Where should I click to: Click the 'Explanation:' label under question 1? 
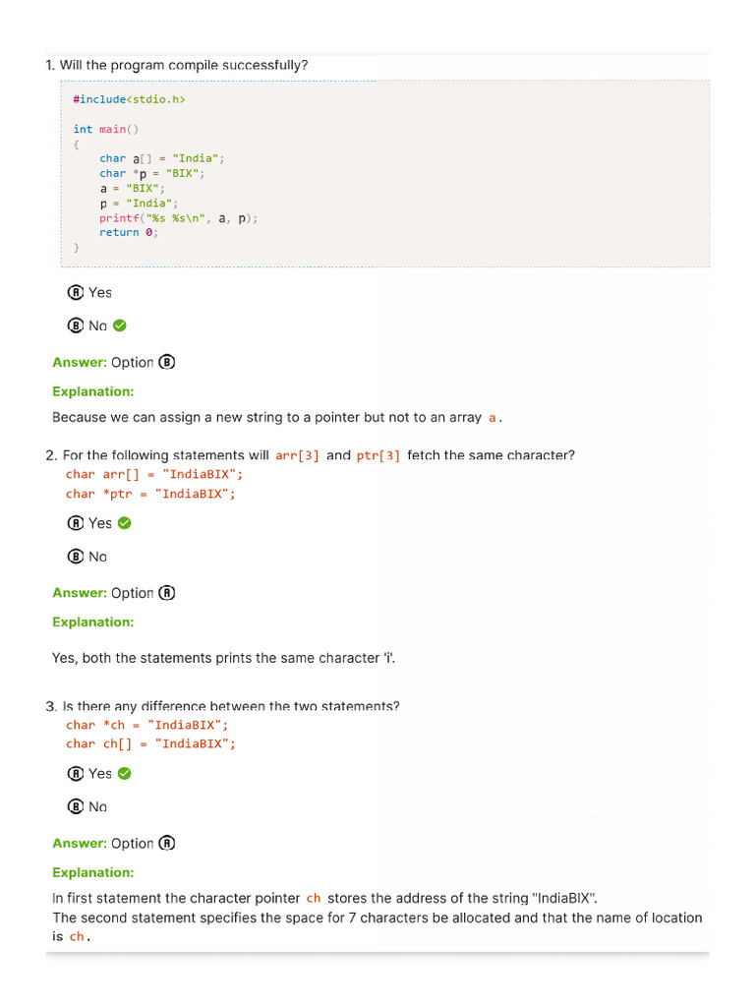(x=92, y=391)
